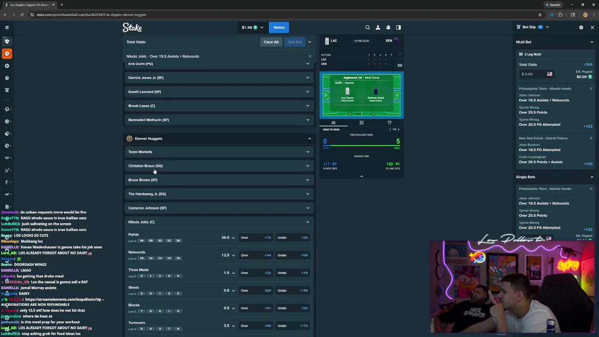Click the Multi Bet stake amount field

pos(537,74)
